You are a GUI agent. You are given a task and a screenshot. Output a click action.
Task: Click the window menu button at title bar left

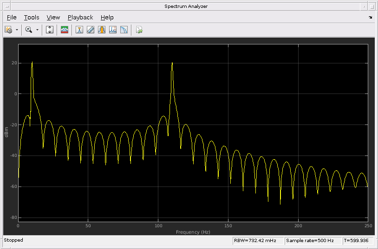pyautogui.click(x=7, y=6)
